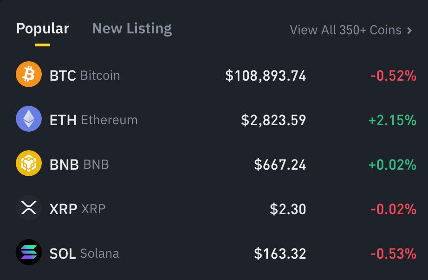Click the Ethereum diamond logo icon
Viewport: 428px width, 280px height.
click(29, 119)
